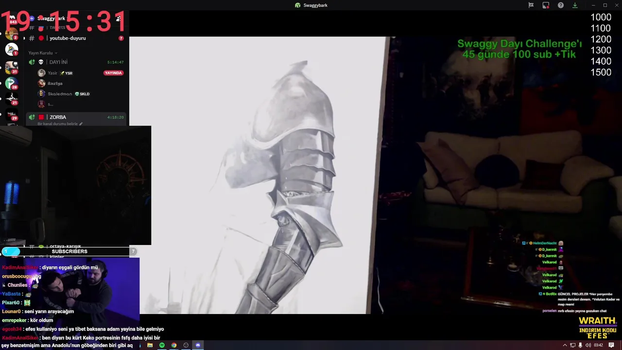Click the pencil edit channel status icon
Screen dimensions: 622x350
click(x=81, y=124)
